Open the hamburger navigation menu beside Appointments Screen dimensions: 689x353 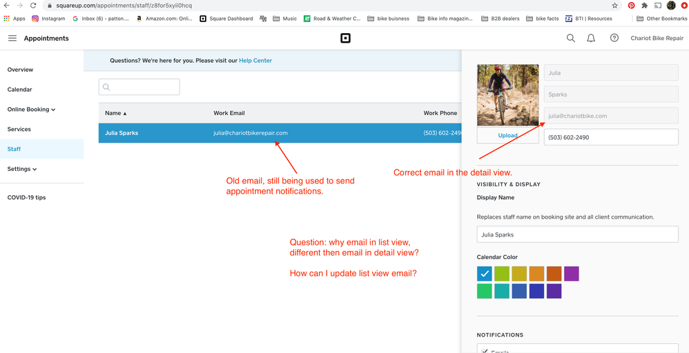(12, 38)
